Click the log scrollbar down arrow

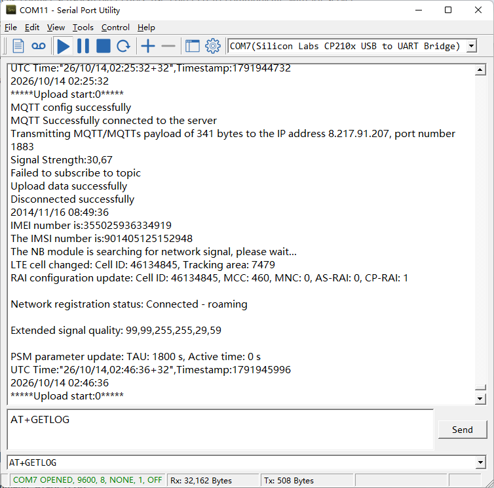(480, 399)
